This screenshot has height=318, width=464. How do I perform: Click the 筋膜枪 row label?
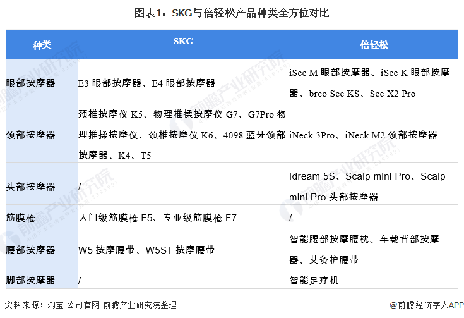point(20,218)
